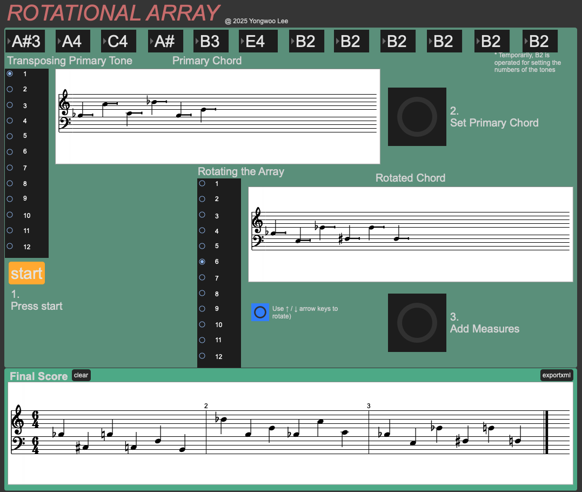
Task: Click the Set Primary Chord bang circle
Action: coord(417,117)
